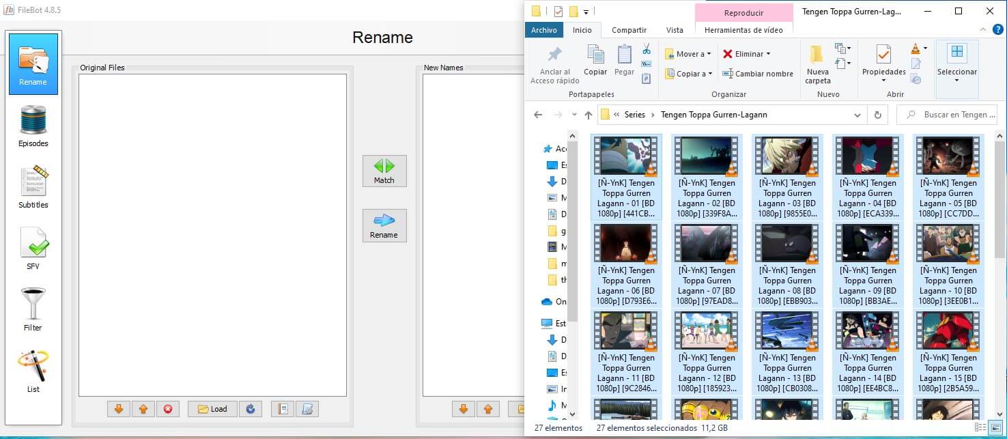Click the Match button with green arrows
The height and width of the screenshot is (439, 1007).
pos(384,171)
